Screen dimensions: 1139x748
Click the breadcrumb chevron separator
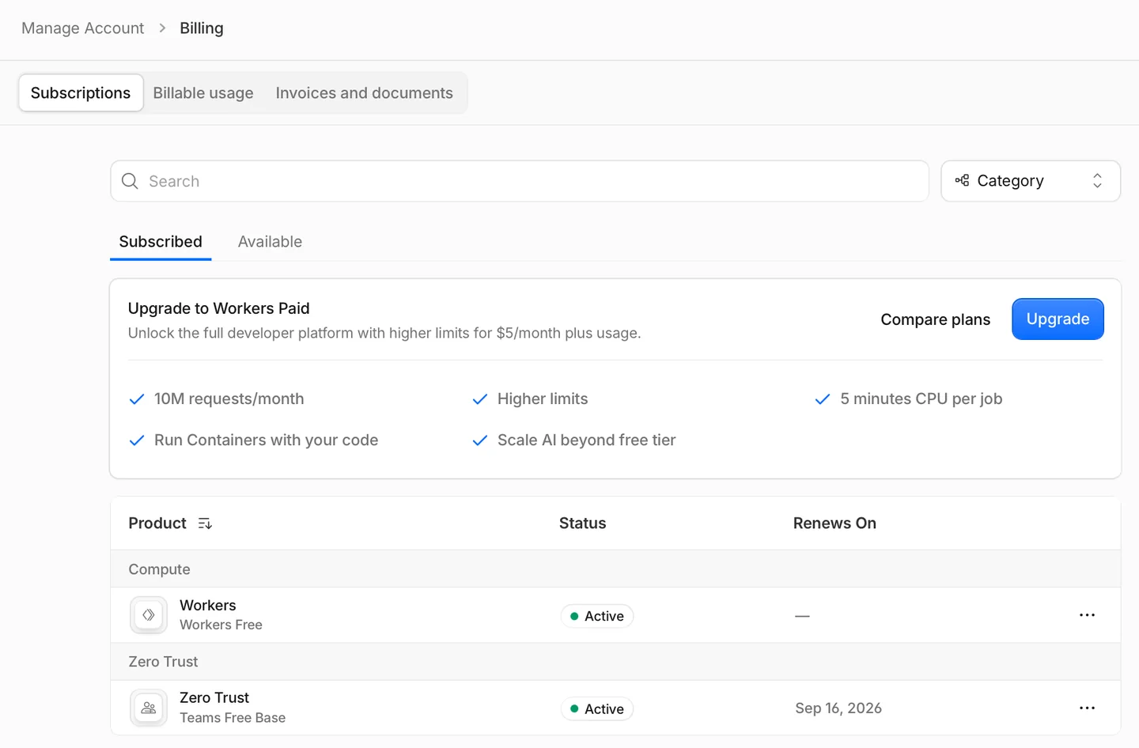162,28
